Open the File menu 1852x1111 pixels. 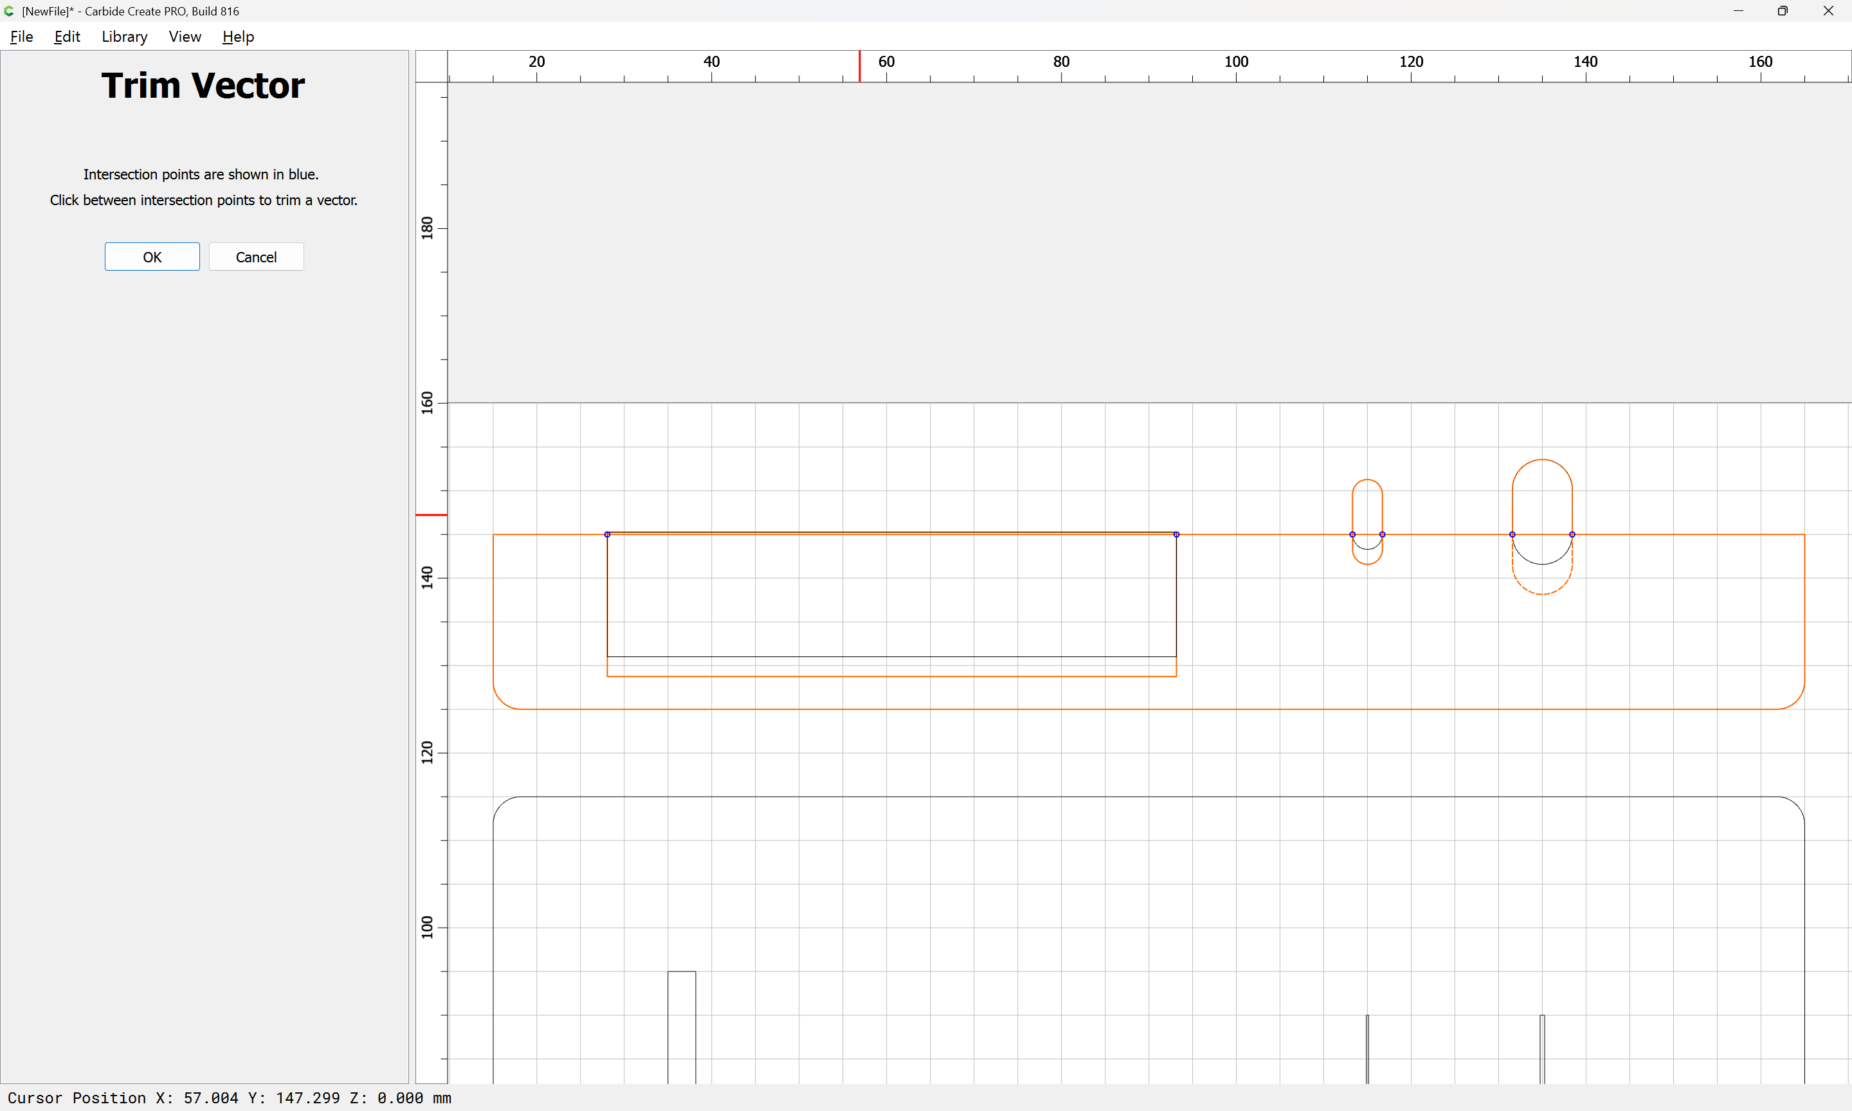(21, 37)
